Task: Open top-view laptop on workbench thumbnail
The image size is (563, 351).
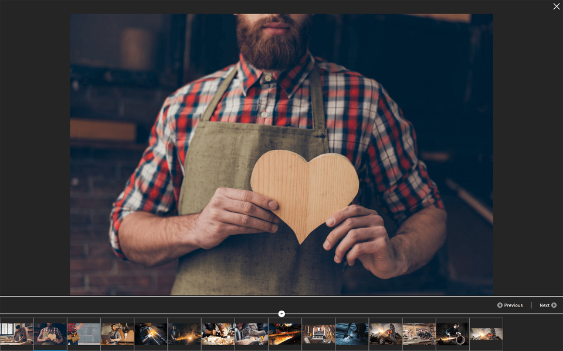Action: tap(319, 334)
